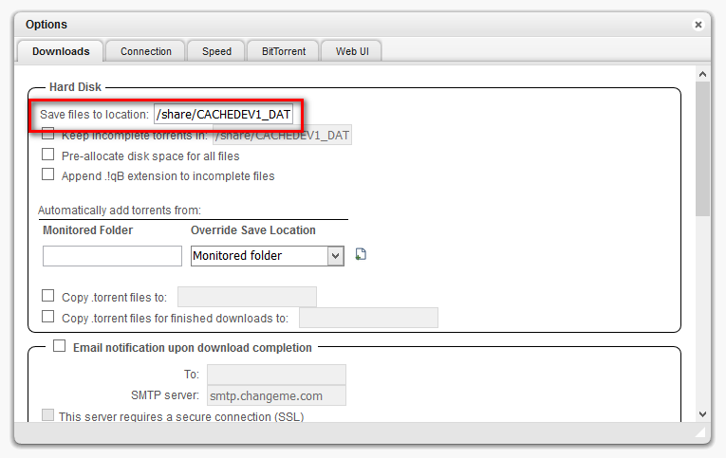Click the vertical scrollbar thumb
726x458 pixels.
(702, 152)
